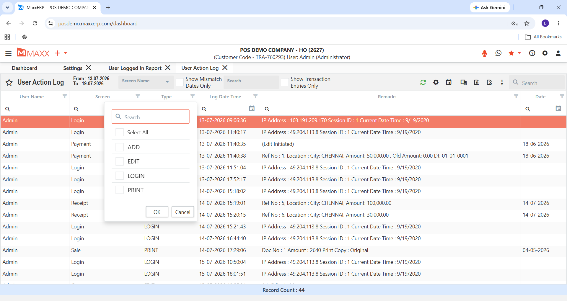Open report settings gear in toolbar
Viewport: 567px width, 301px height.
click(x=436, y=82)
